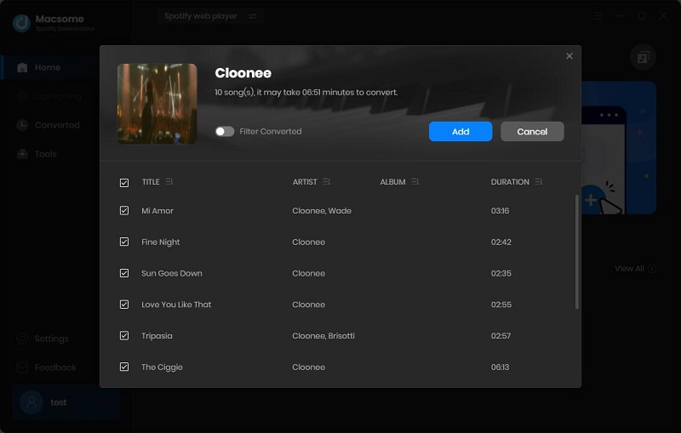Click the Converted clock icon
The height and width of the screenshot is (433, 681).
pyautogui.click(x=22, y=125)
